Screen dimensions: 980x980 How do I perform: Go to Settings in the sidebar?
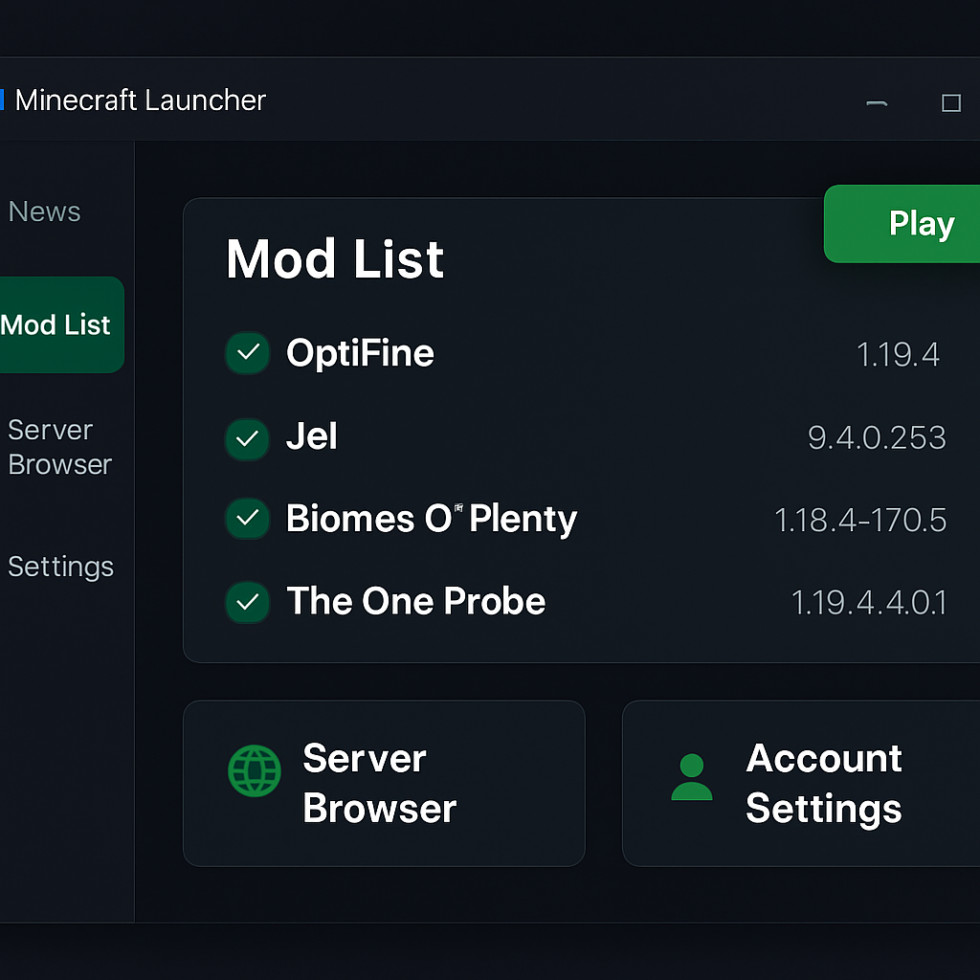(x=60, y=567)
